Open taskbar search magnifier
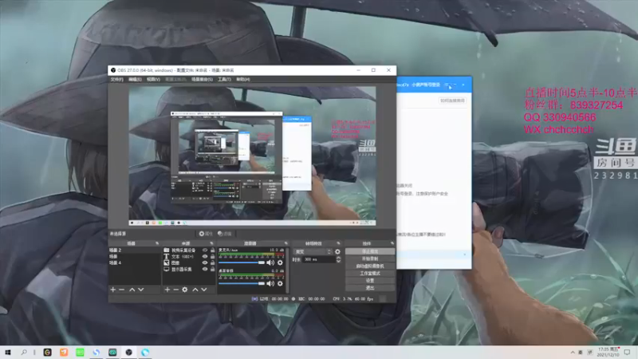638x359 pixels. 24,352
